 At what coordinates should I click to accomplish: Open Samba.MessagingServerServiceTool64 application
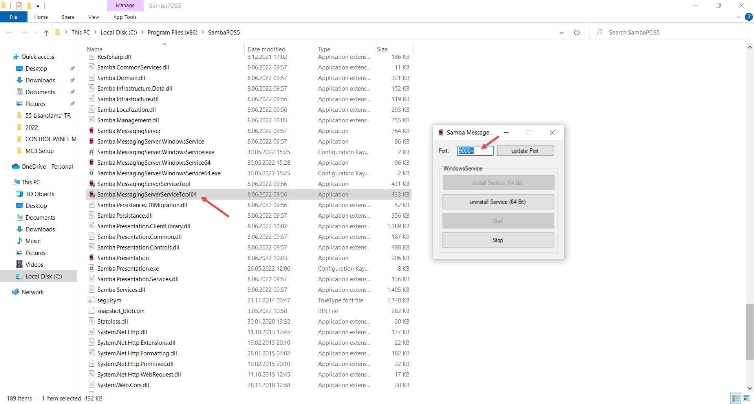[x=147, y=194]
